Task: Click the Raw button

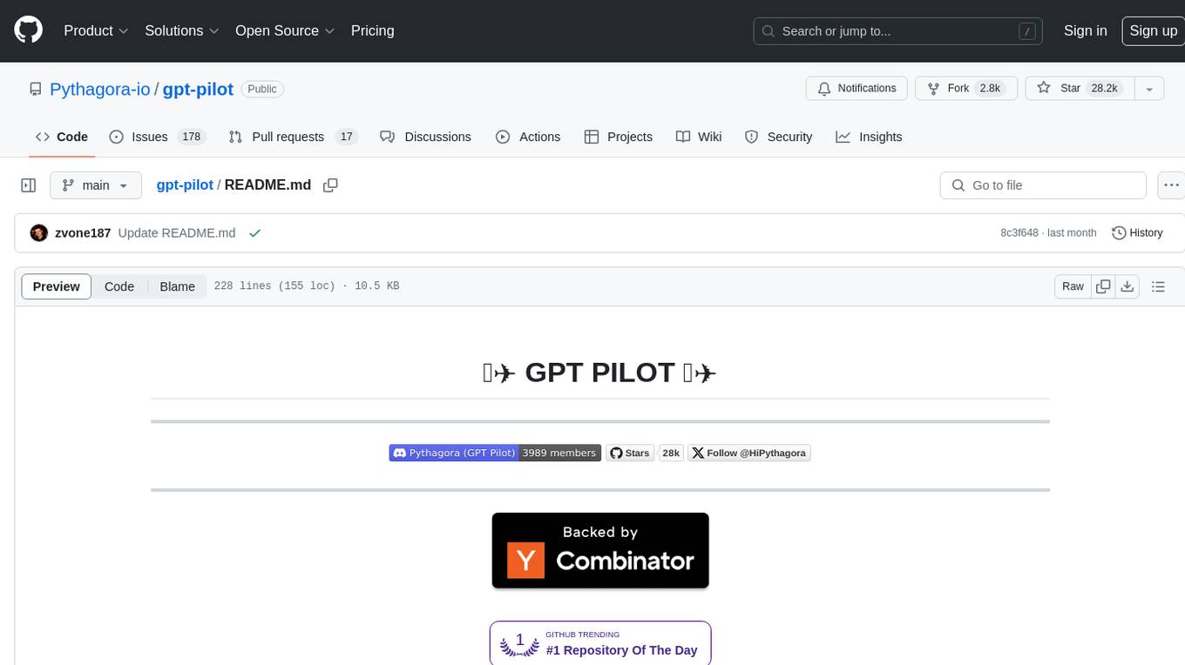Action: pyautogui.click(x=1073, y=286)
